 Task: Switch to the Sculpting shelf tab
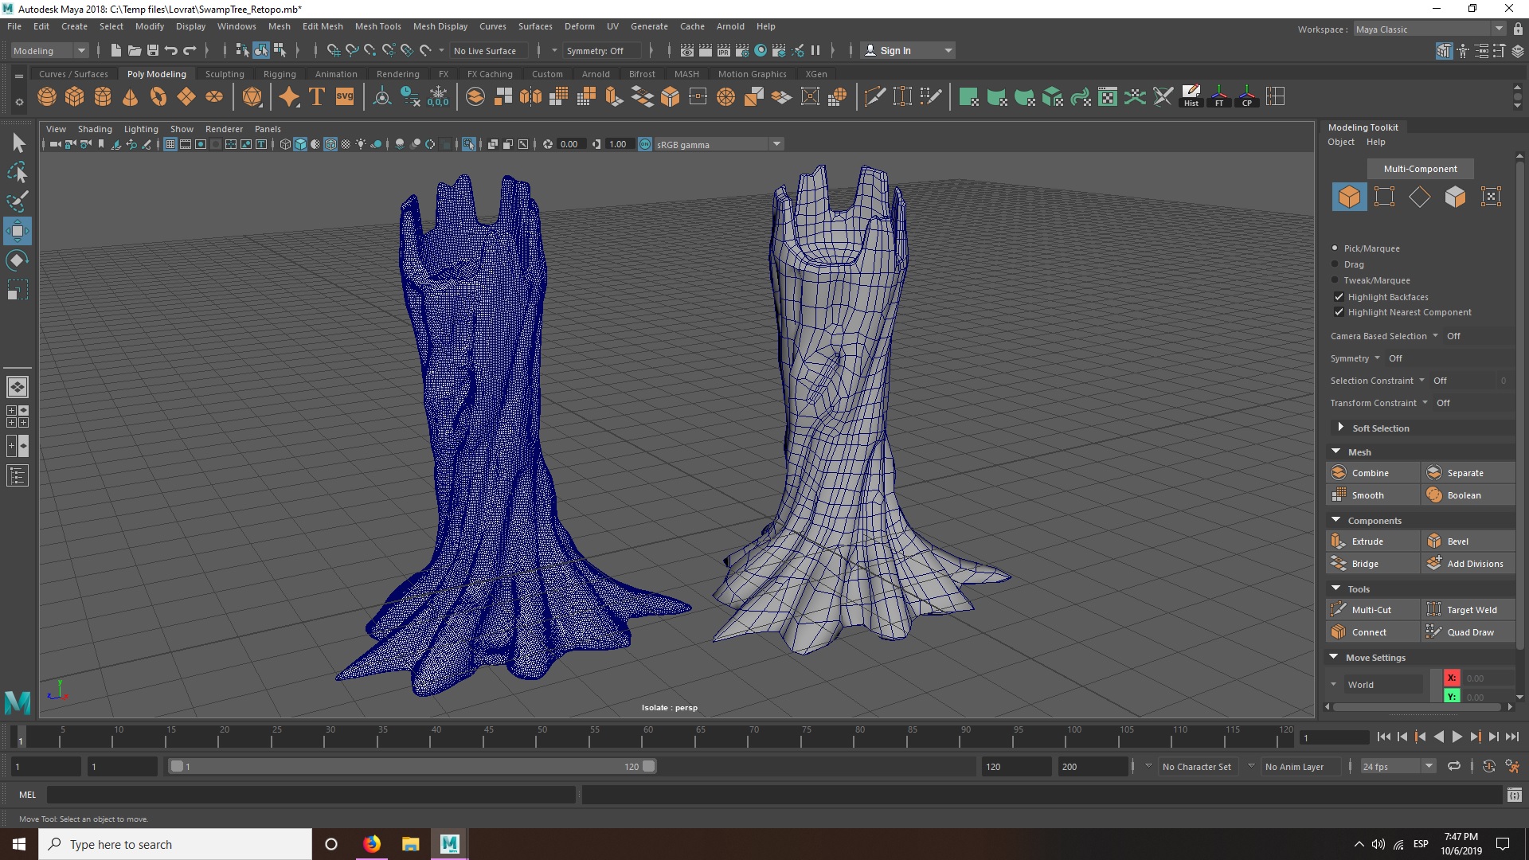225,74
